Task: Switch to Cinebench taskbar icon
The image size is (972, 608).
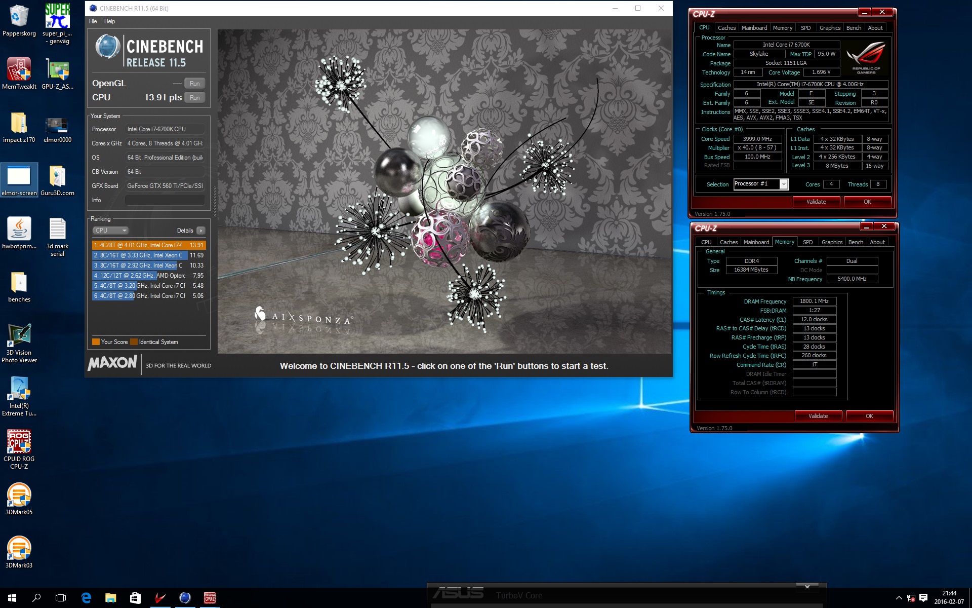Action: pyautogui.click(x=185, y=598)
